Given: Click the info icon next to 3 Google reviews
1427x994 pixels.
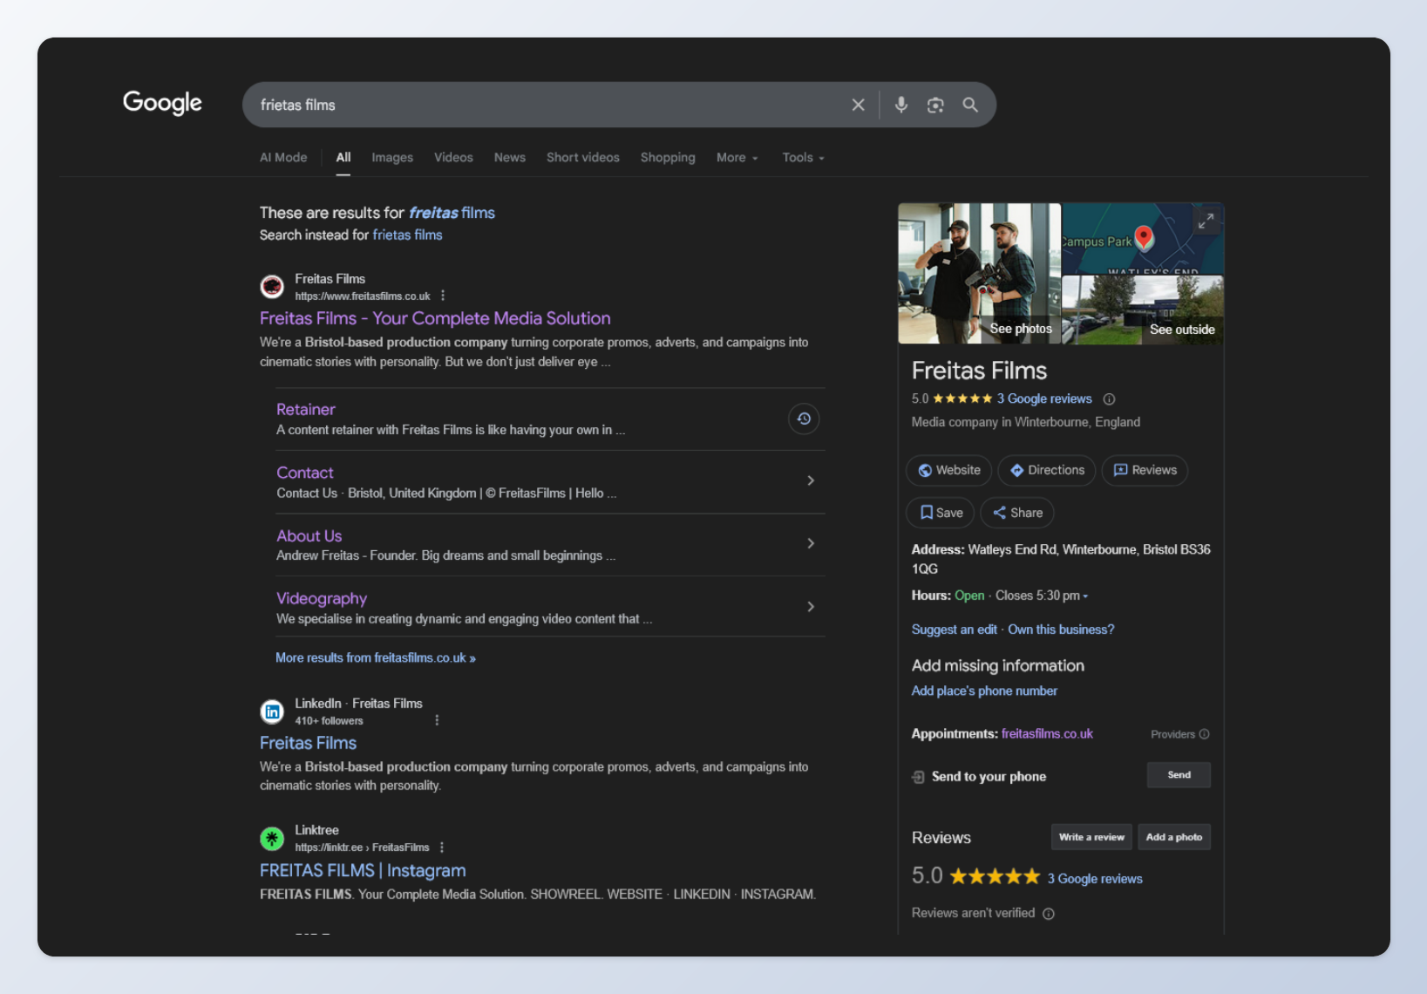Looking at the screenshot, I should (x=1109, y=399).
